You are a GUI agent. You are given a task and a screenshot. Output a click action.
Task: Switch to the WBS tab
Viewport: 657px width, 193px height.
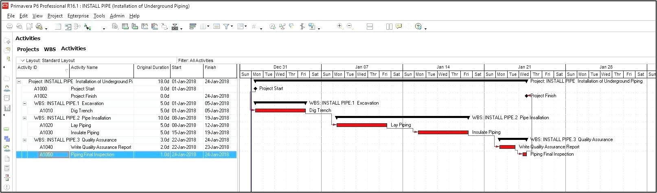50,49
